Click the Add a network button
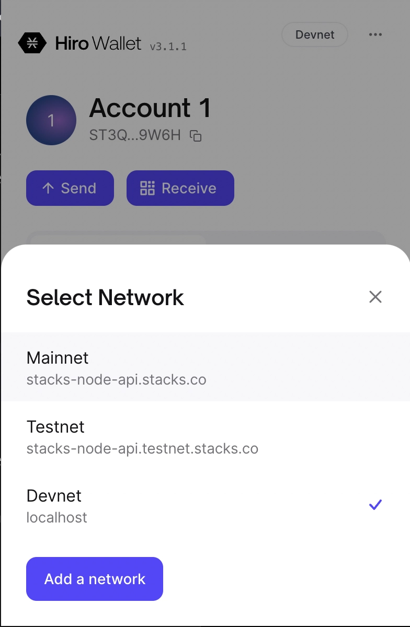 [95, 579]
